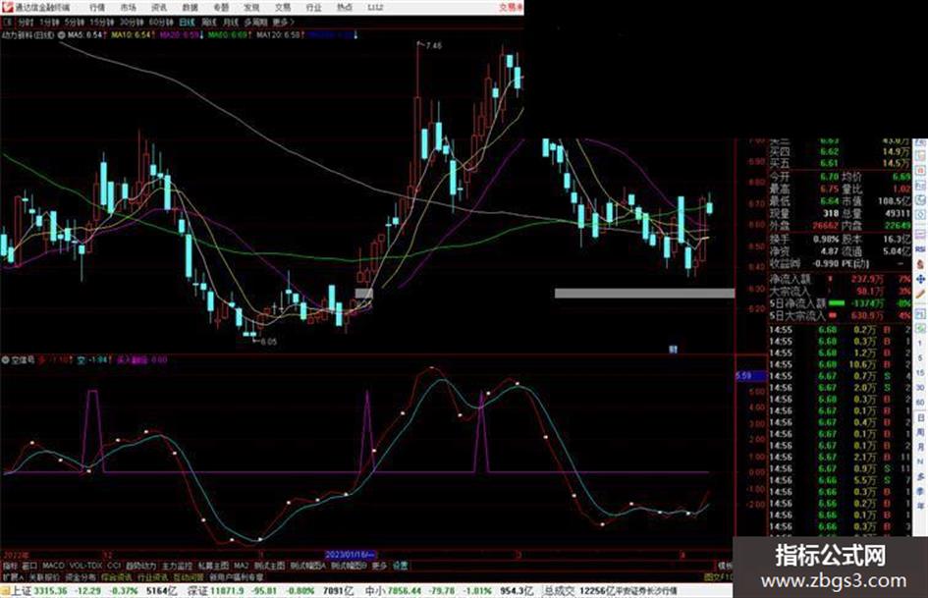Switch chart to 分时 period
The height and width of the screenshot is (598, 928).
click(x=26, y=22)
